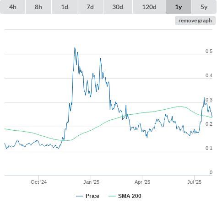The height and width of the screenshot is (208, 217).
Task: Click the Jan '25 axis label
Action: (91, 182)
